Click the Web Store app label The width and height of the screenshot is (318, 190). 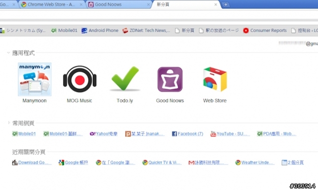pyautogui.click(x=215, y=101)
